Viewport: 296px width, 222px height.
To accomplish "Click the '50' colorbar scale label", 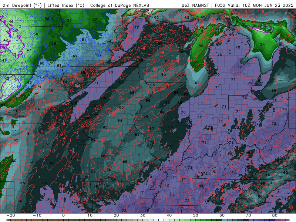I will pyautogui.click(x=196, y=215).
